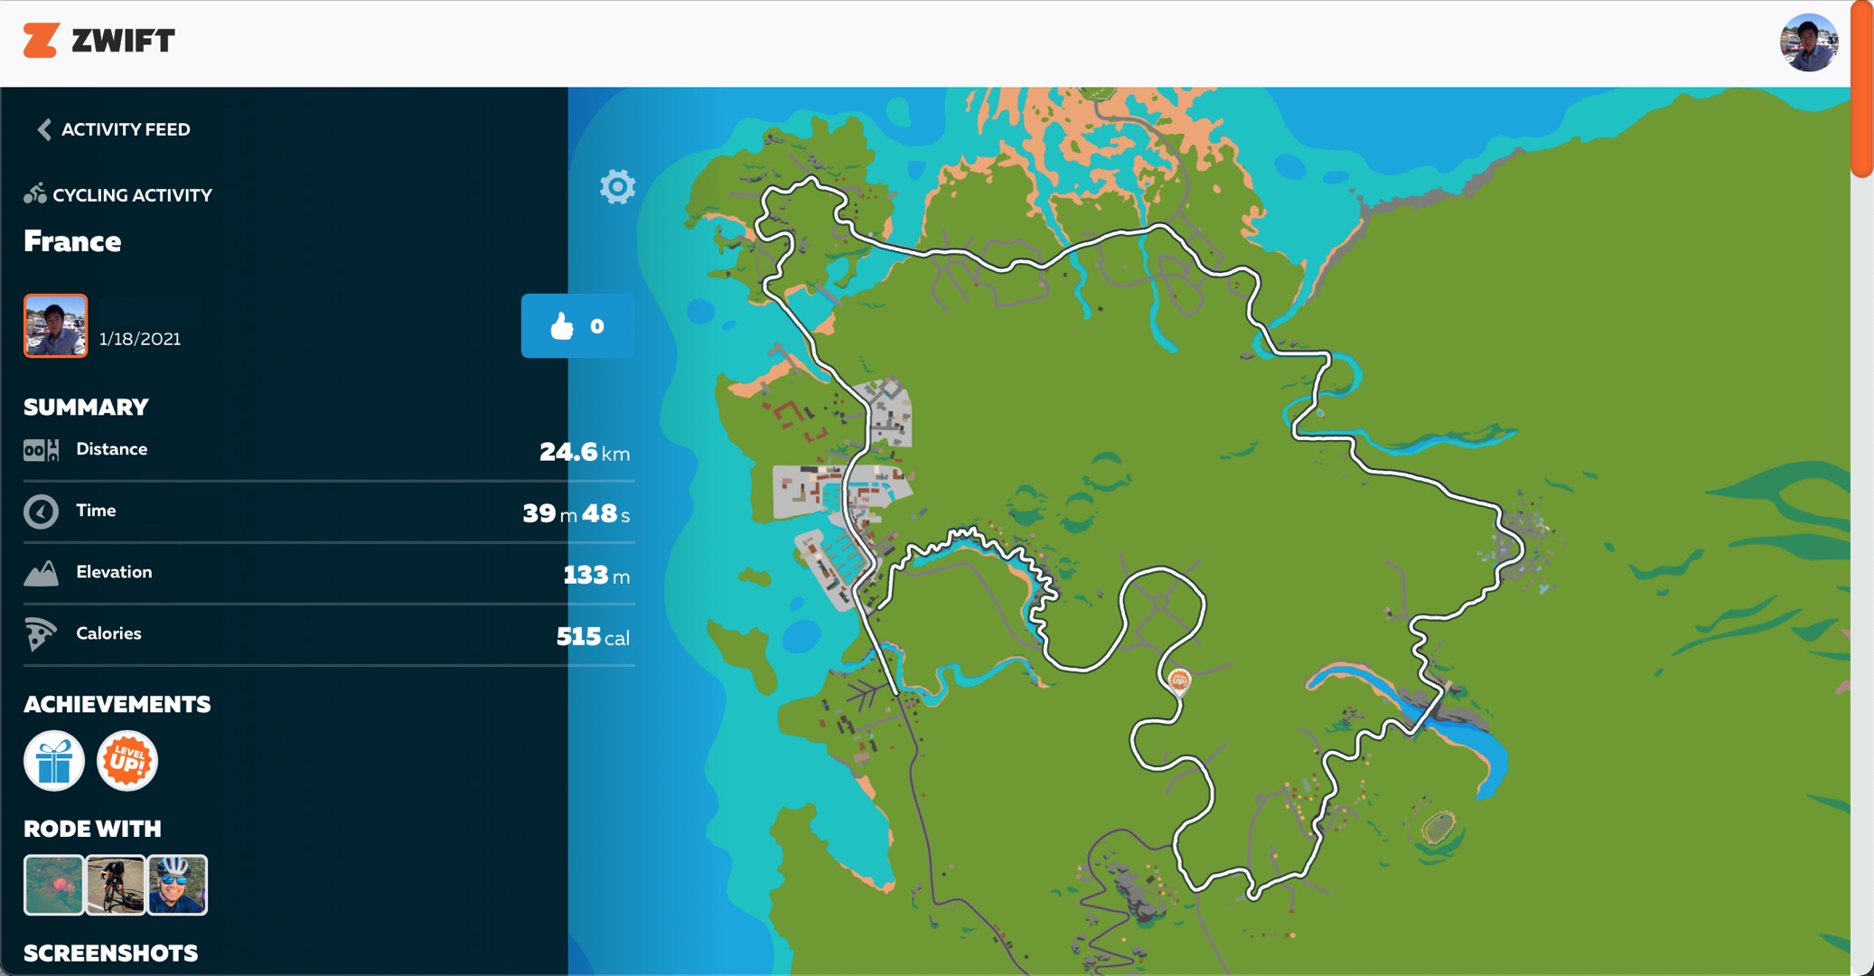Open second Rode With cyclist thumbnail
Viewport: 1874px width, 976px height.
tap(116, 885)
